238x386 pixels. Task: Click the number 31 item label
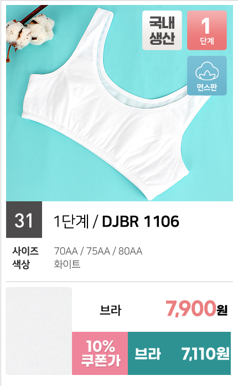24,220
